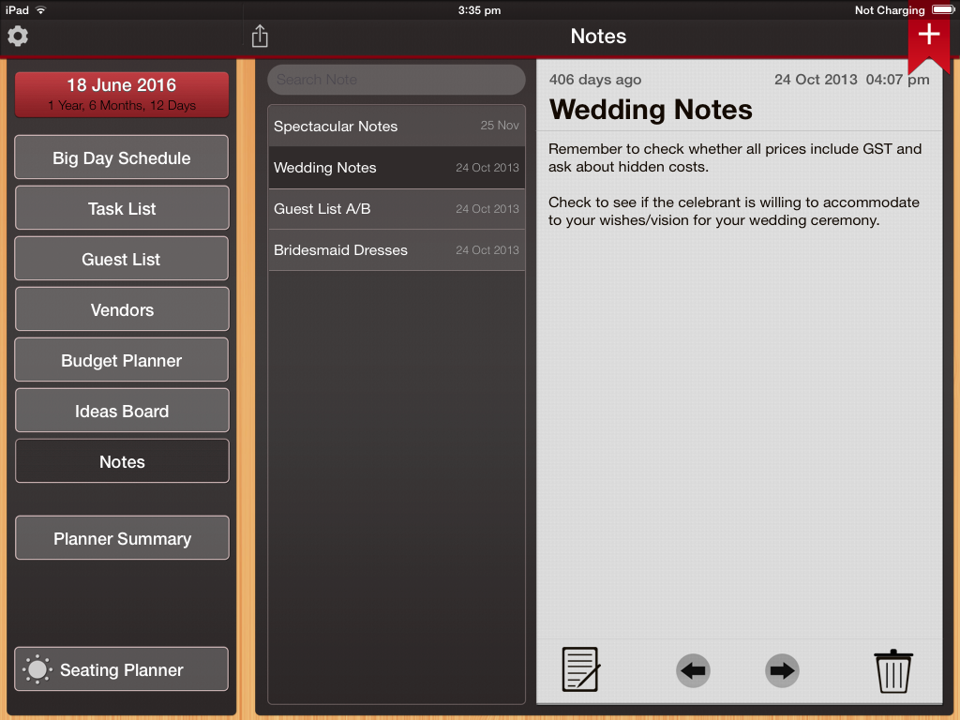Open settings via the gear icon

[18, 37]
